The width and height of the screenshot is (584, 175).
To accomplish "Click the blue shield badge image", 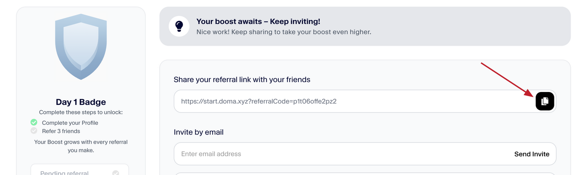I will [x=81, y=46].
